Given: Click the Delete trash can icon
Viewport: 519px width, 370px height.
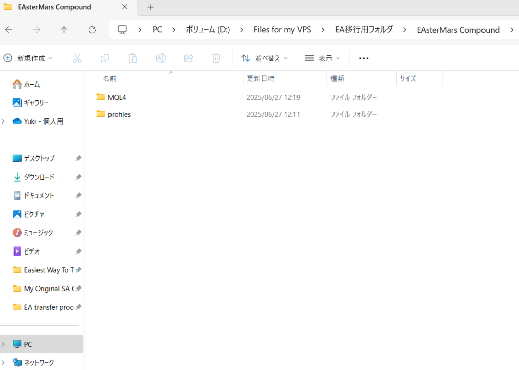Looking at the screenshot, I should point(216,58).
